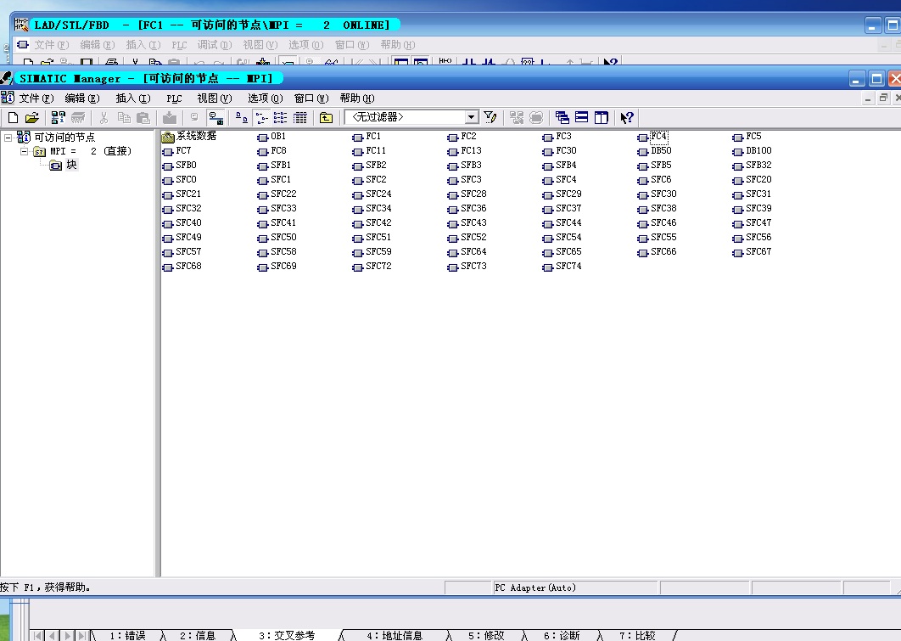901x641 pixels.
Task: Select 可访问的节点 in the tree
Action: [x=64, y=138]
